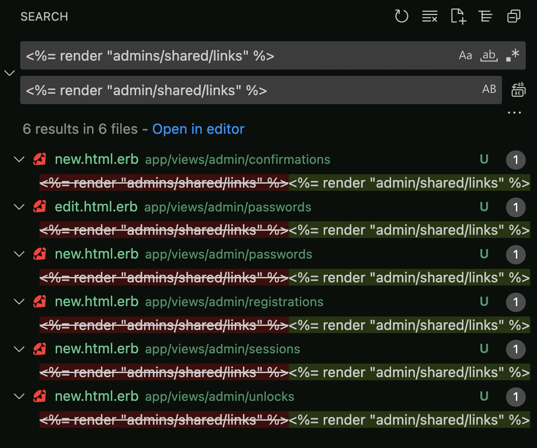Enable Use Regular Expression toggle
The width and height of the screenshot is (537, 448).
[512, 55]
